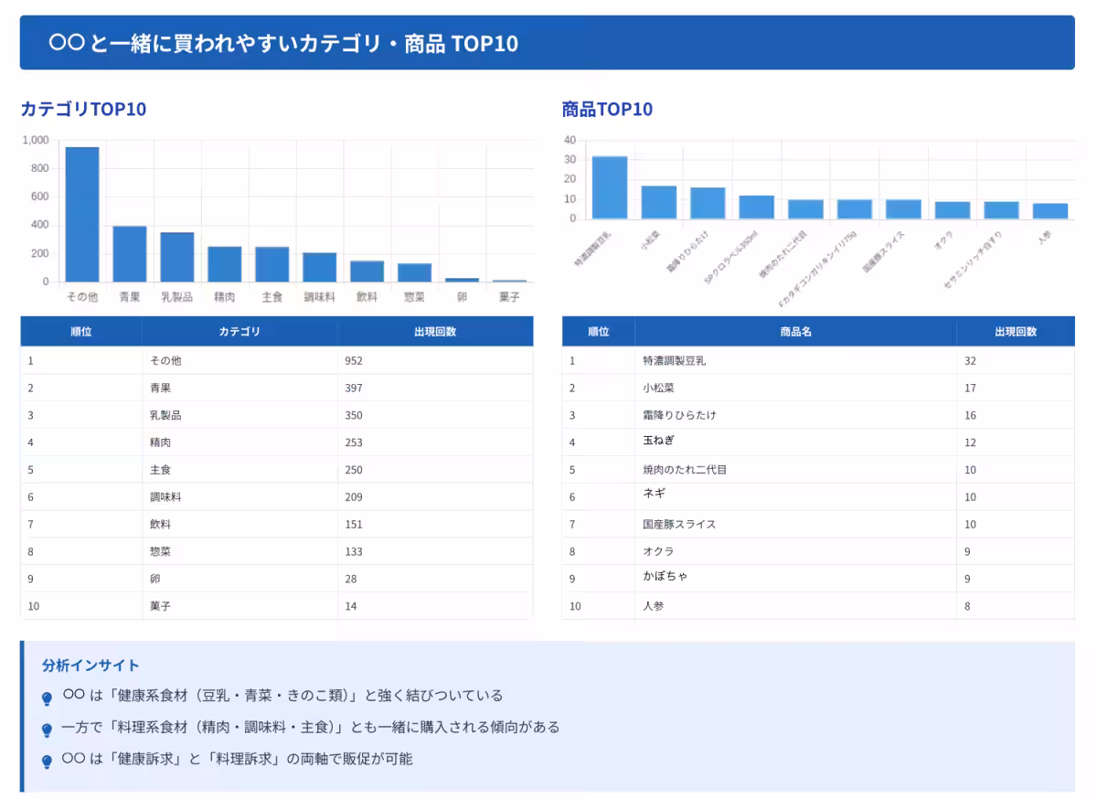Select the 卵 bar in category chart

point(462,279)
